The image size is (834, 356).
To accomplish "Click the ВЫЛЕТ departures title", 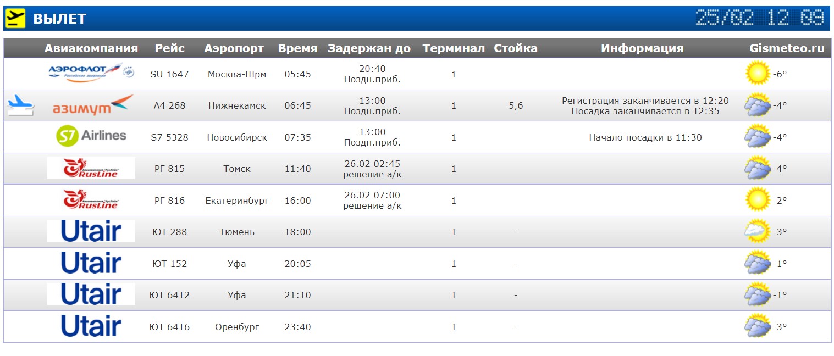I will point(59,19).
